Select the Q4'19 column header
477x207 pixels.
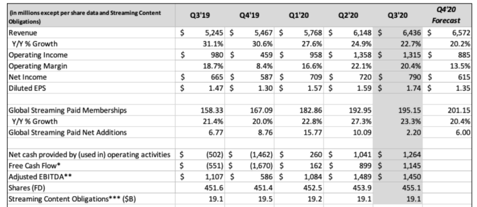[x=249, y=15]
